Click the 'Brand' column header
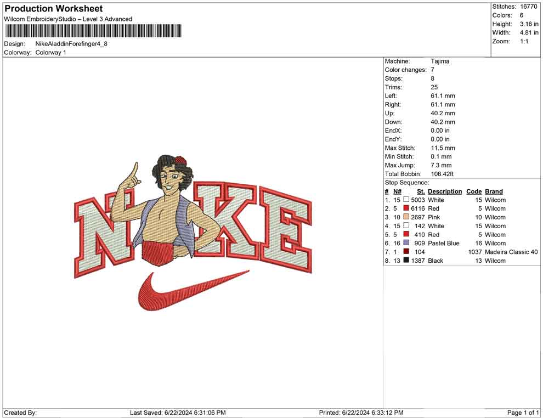Viewport: 543px width, 418px height. (494, 191)
